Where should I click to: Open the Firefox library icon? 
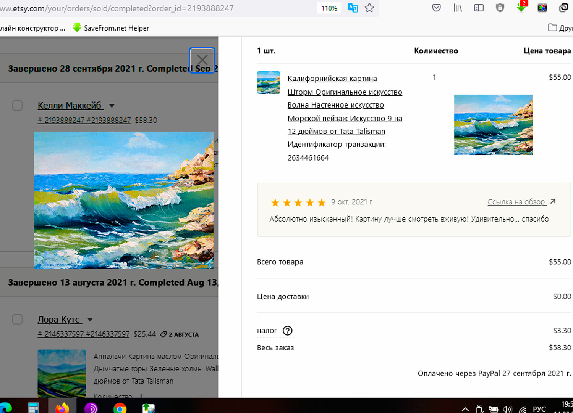(x=458, y=8)
